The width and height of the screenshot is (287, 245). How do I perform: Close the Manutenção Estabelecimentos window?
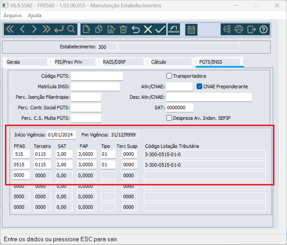point(277,6)
